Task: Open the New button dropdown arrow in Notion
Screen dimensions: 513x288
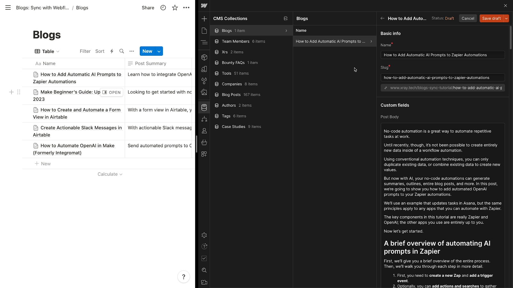Action: (159, 51)
